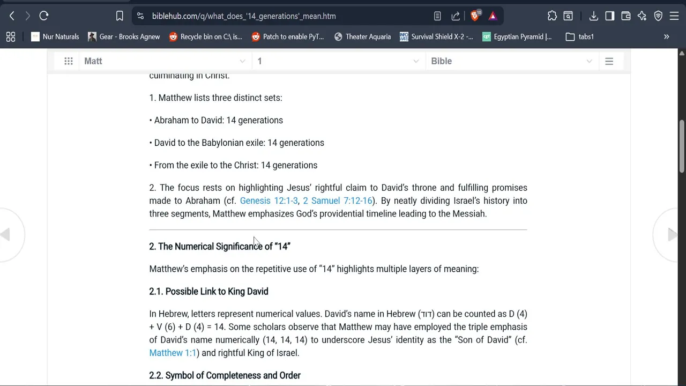Image resolution: width=686 pixels, height=386 pixels.
Task: Follow the Genesis 12:1-3 link
Action: pyautogui.click(x=269, y=201)
